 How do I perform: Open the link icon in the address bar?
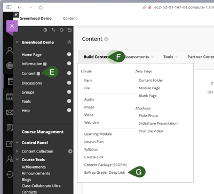(x=144, y=7)
